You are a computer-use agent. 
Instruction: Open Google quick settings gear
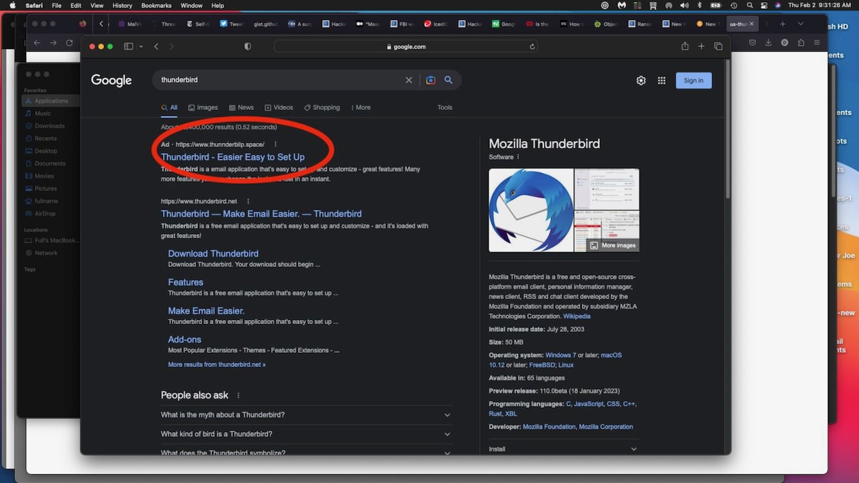(641, 80)
